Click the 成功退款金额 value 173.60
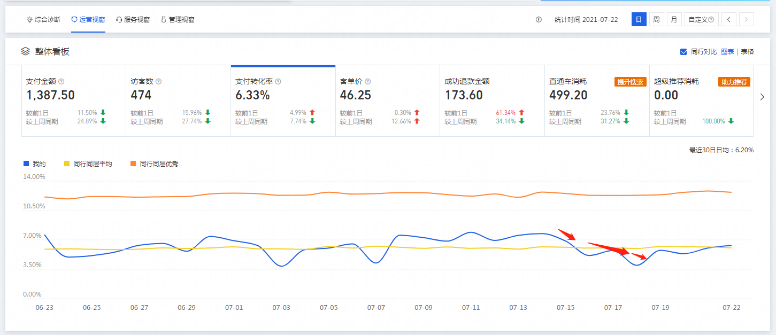 (x=464, y=96)
